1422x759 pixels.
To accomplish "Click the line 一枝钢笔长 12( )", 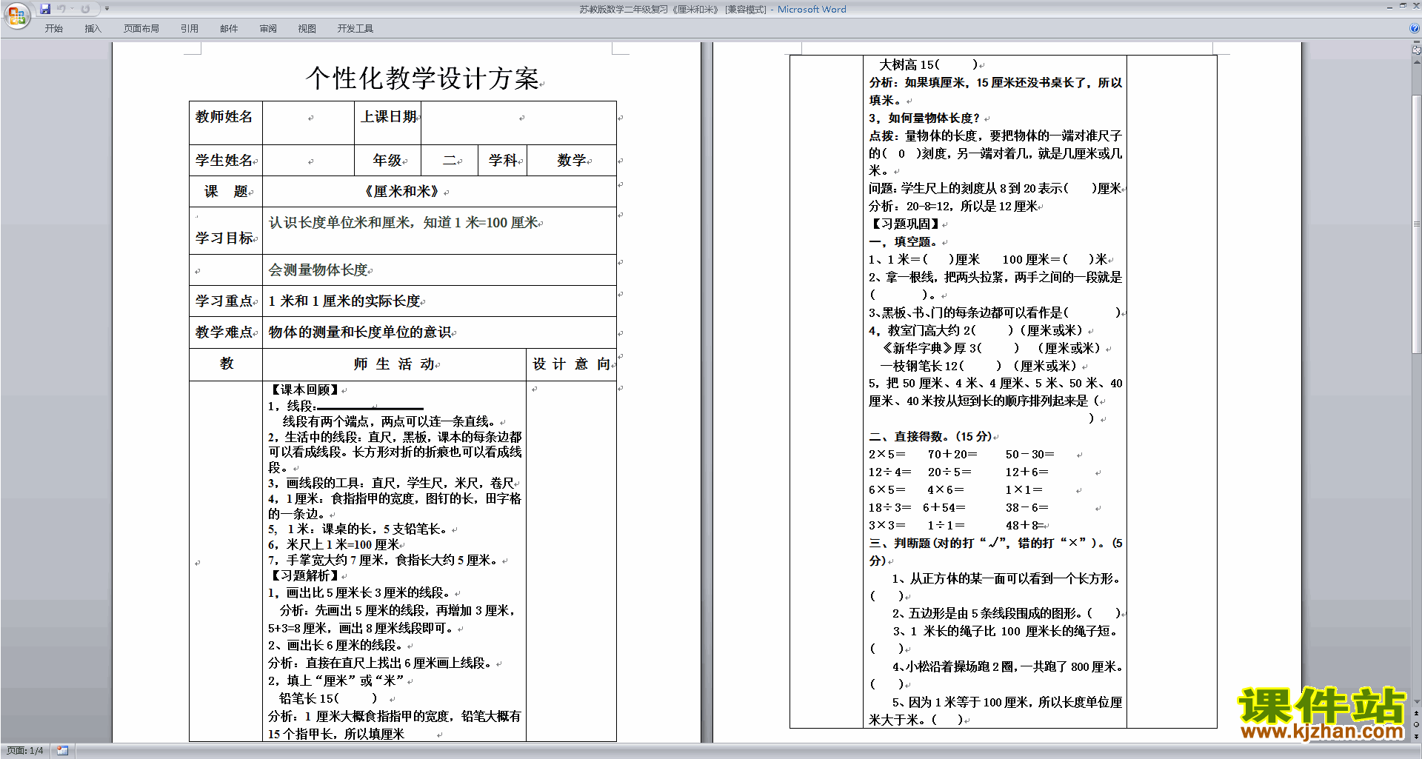I will tap(978, 366).
